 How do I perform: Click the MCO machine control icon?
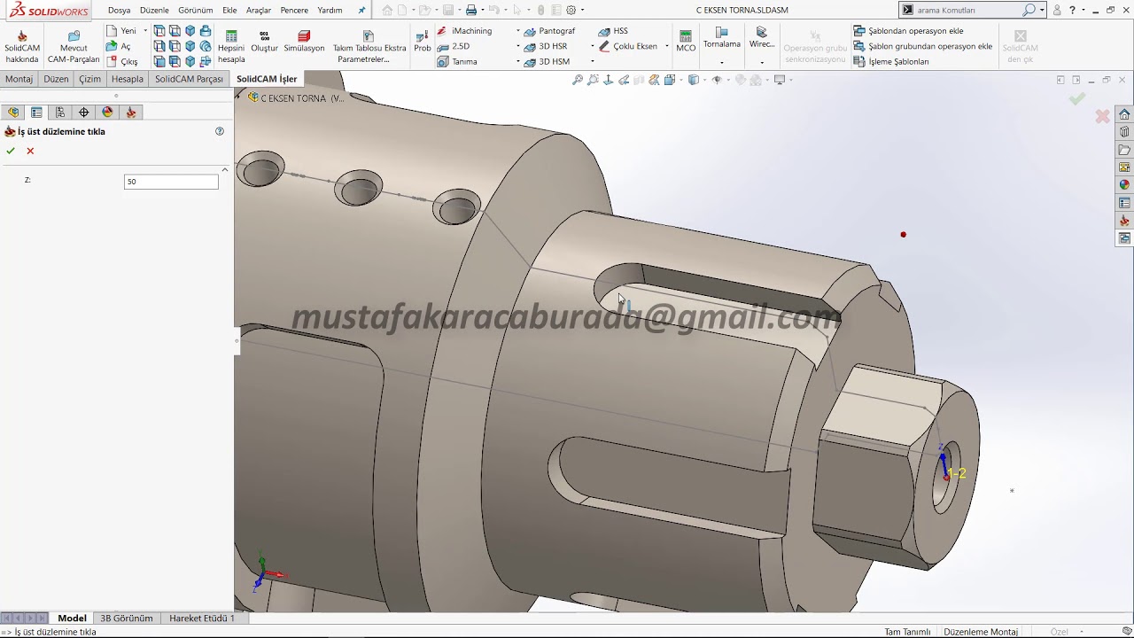tap(686, 42)
